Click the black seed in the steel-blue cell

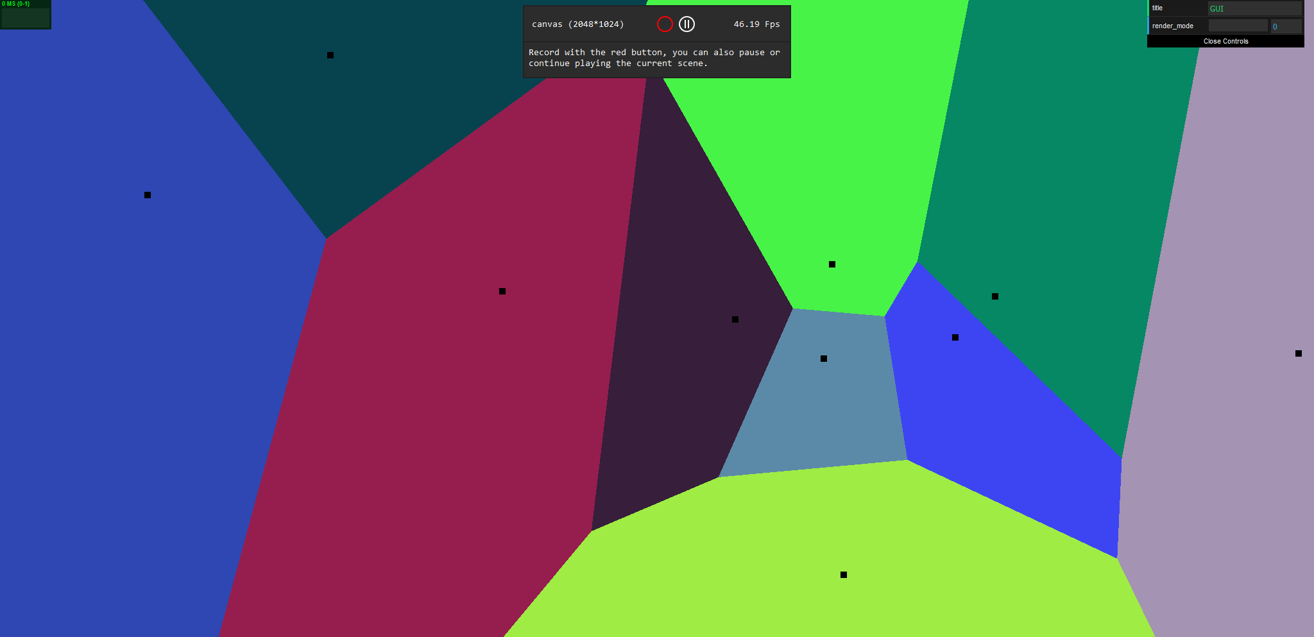click(824, 359)
